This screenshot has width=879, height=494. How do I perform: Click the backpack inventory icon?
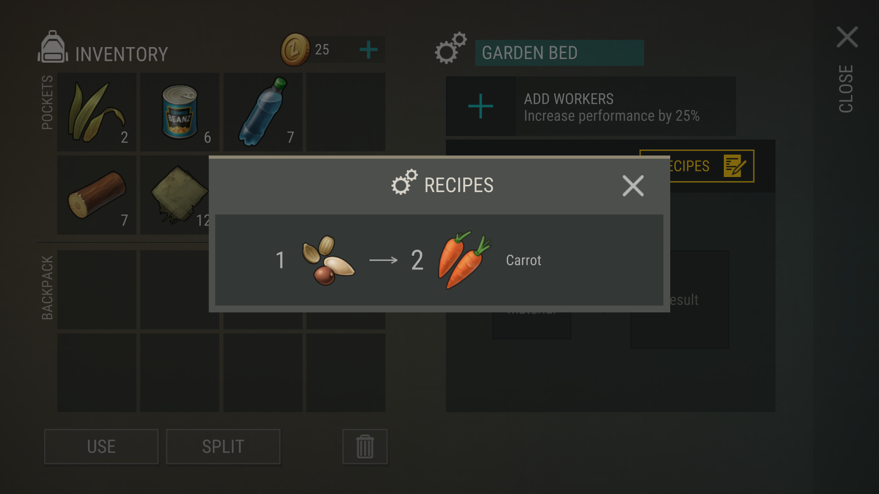pyautogui.click(x=53, y=47)
